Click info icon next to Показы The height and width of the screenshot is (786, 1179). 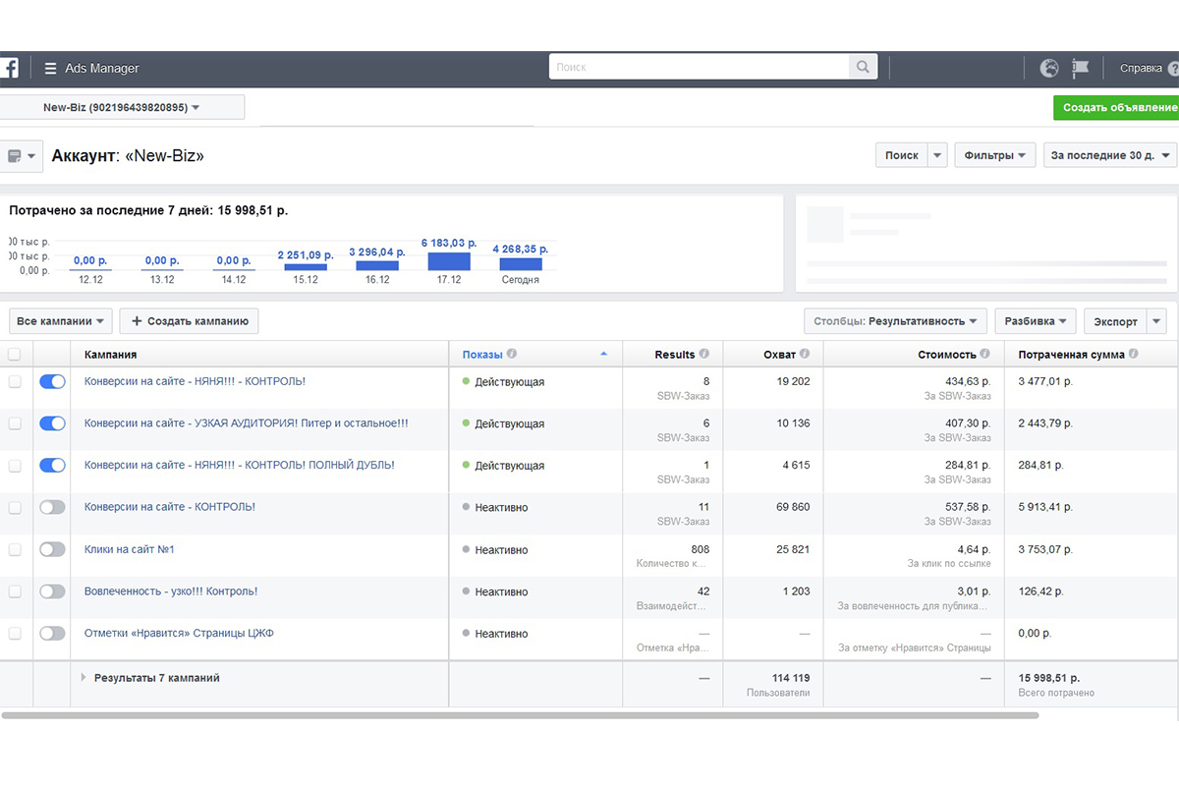point(512,355)
